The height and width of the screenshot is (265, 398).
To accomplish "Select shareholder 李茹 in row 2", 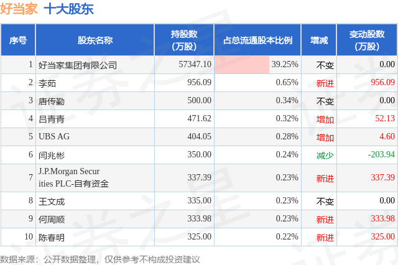I will click(47, 83).
